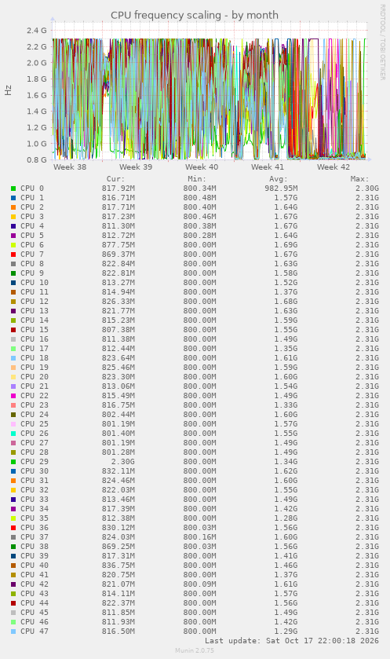Image resolution: width=390 pixels, height=659 pixels.
Task: Click the '1.2 G' y-axis tick label
Action: (37, 127)
